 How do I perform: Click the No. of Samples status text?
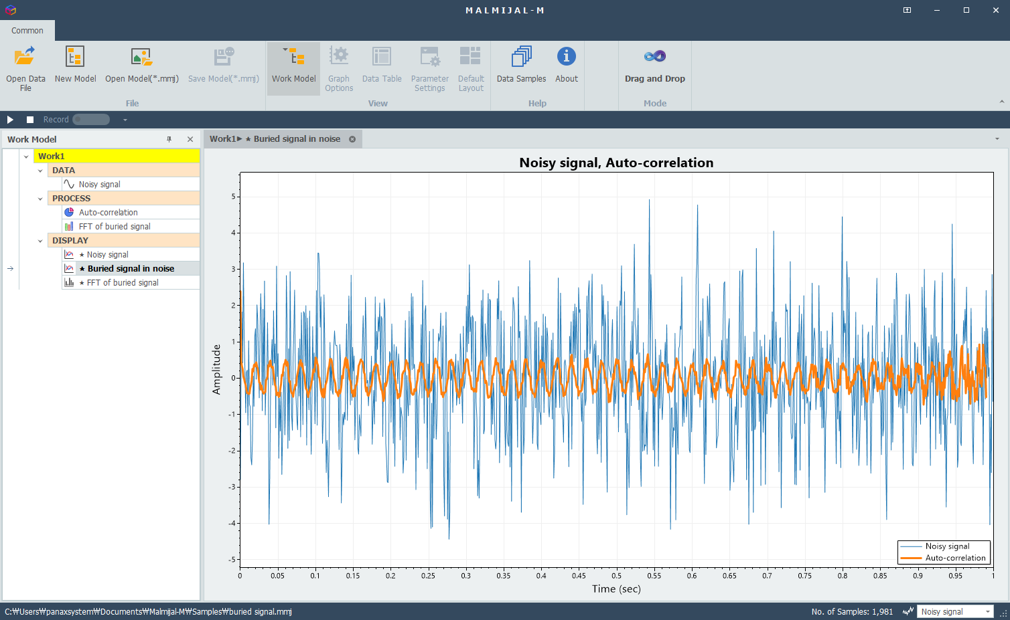pos(852,611)
